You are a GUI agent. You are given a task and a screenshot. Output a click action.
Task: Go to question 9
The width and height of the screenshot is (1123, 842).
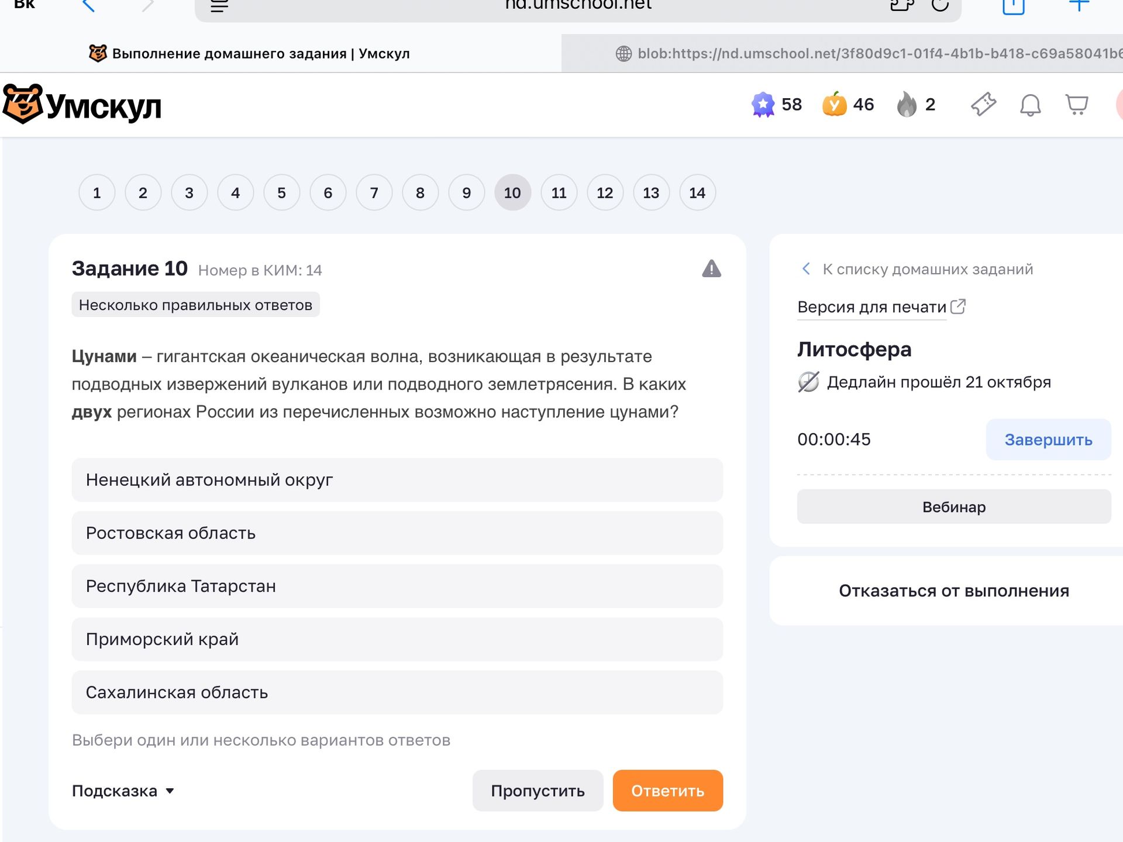(x=466, y=192)
